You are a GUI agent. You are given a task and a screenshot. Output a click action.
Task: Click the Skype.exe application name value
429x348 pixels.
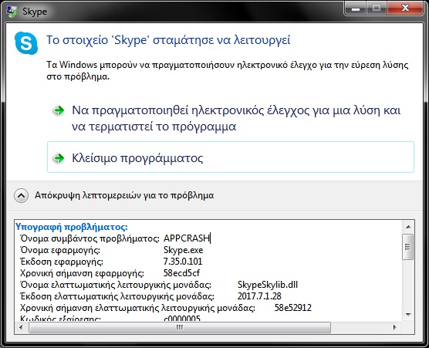click(x=184, y=250)
